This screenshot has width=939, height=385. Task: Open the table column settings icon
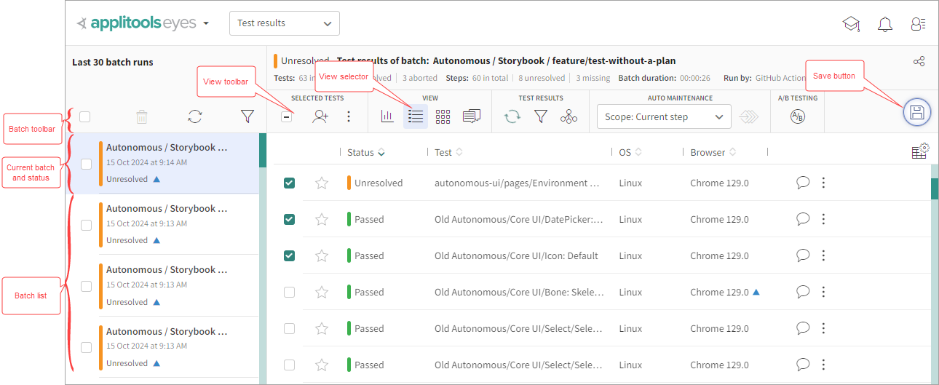[x=920, y=151]
